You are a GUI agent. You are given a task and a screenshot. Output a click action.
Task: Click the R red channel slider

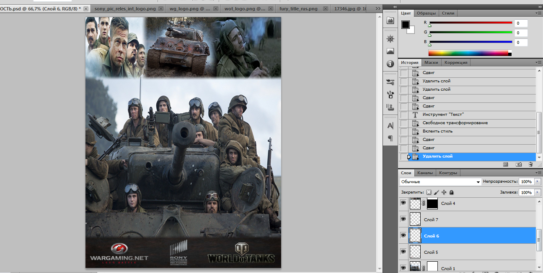[x=471, y=23]
